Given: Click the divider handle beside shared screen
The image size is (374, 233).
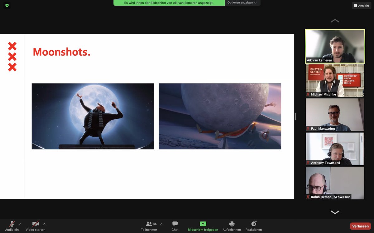Looking at the screenshot, I should (x=295, y=116).
